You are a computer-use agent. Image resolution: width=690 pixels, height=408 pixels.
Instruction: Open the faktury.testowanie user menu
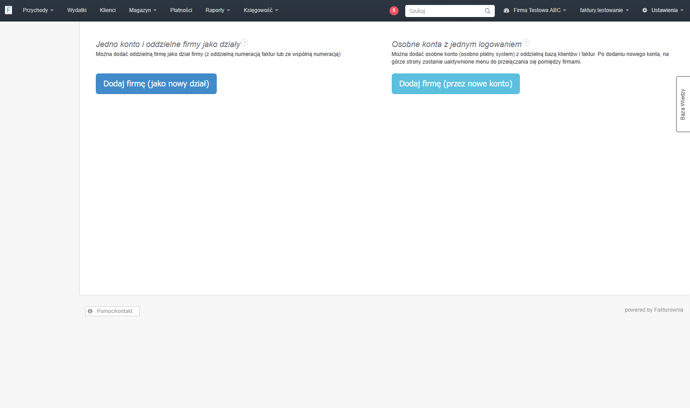click(604, 10)
